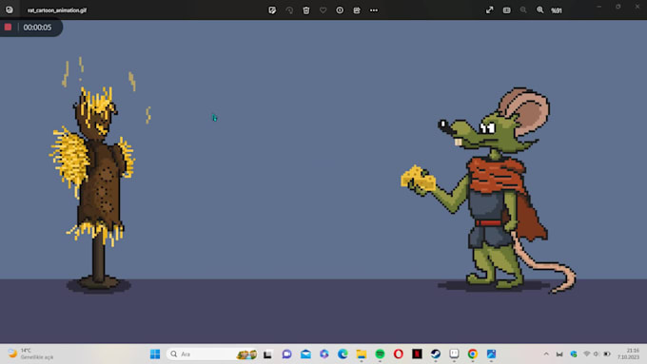
Task: Open File Explorer from the taskbar
Action: 362,354
